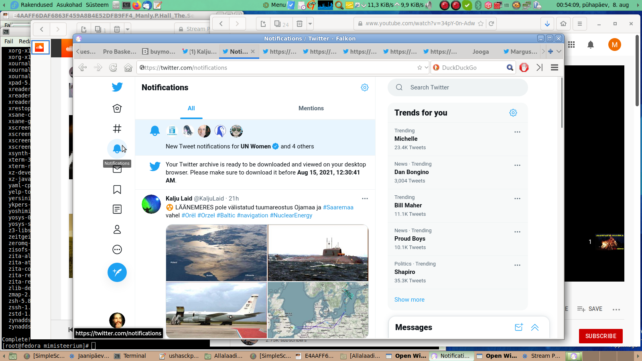Open the Rakendused menu in top panel

[37, 5]
